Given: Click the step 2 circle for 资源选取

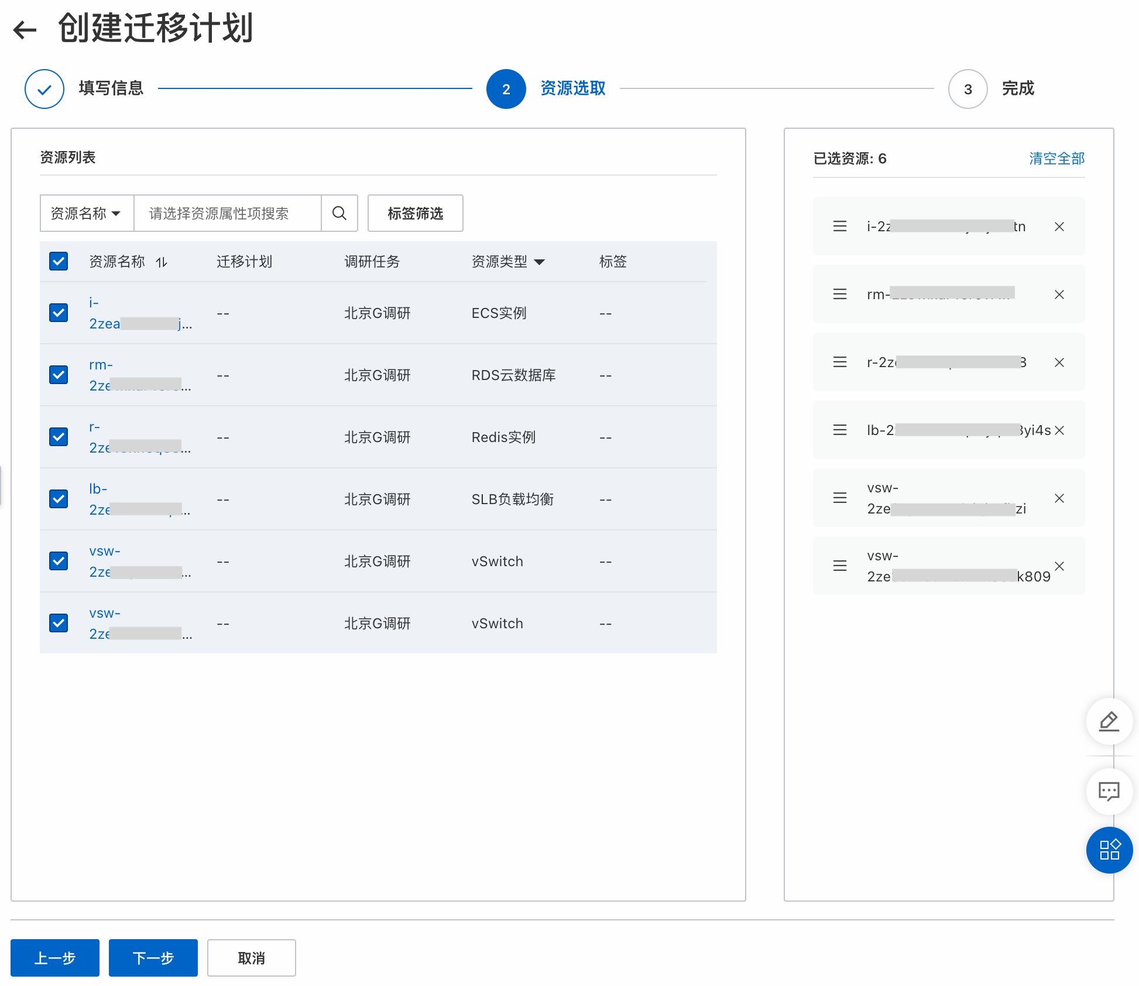Looking at the screenshot, I should 506,89.
